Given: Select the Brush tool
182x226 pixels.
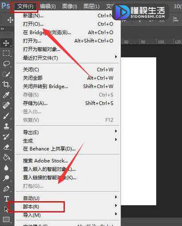Looking at the screenshot, I should (x=6, y=116).
